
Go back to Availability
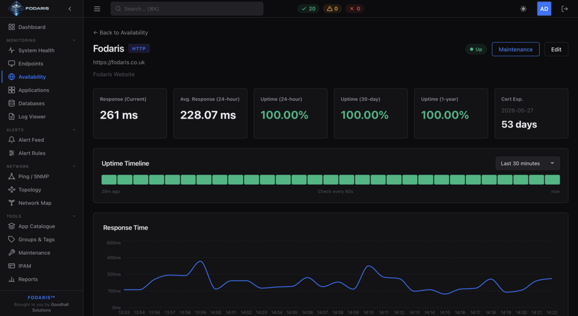coord(121,32)
